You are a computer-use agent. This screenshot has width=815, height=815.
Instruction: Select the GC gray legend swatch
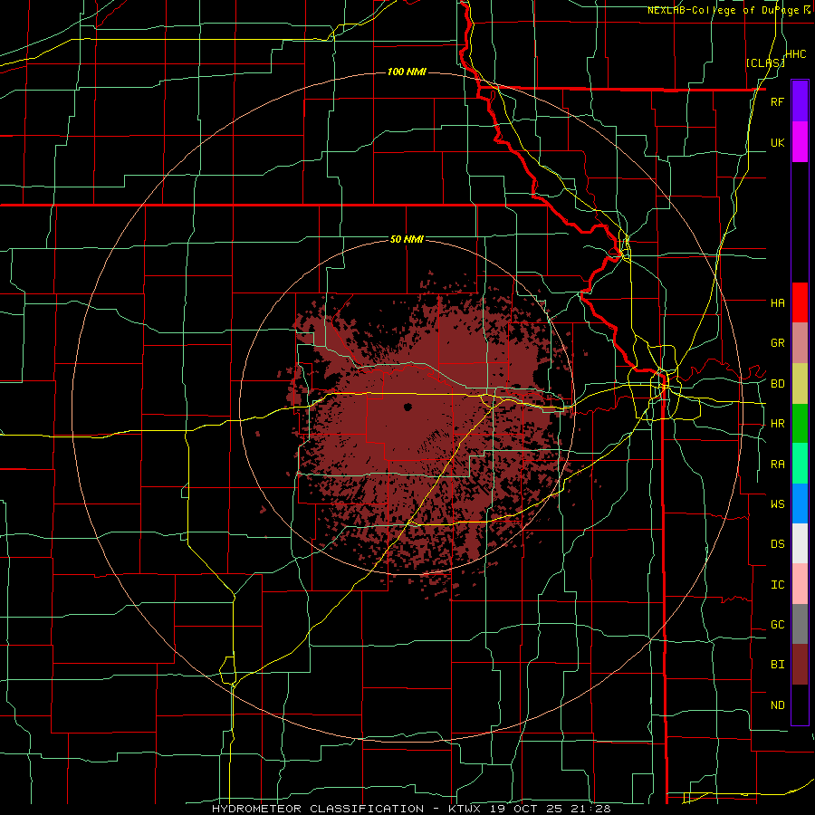click(x=800, y=624)
